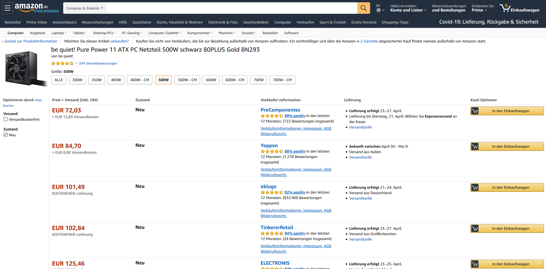Click ProComponentes seller rating stars
This screenshot has height=269, width=546.
point(272,116)
